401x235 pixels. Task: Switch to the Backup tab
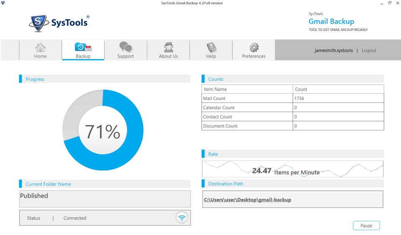point(83,50)
